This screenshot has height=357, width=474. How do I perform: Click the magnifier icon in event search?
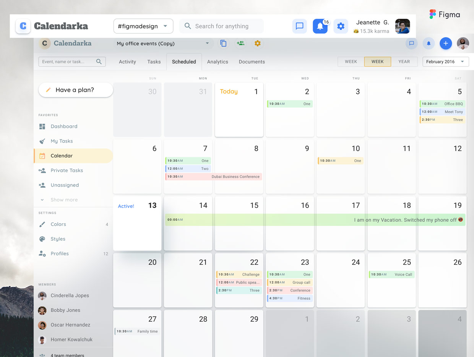[99, 62]
